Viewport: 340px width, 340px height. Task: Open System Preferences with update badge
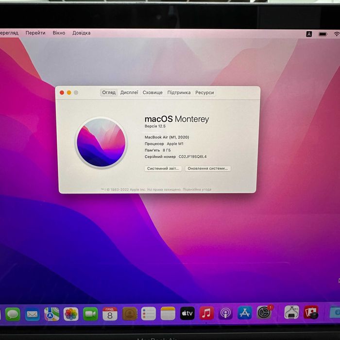pos(264,312)
